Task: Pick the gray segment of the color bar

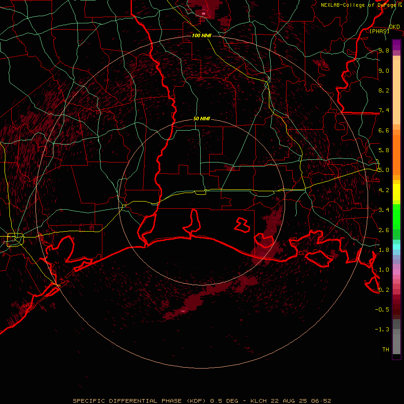Action: click(x=396, y=337)
